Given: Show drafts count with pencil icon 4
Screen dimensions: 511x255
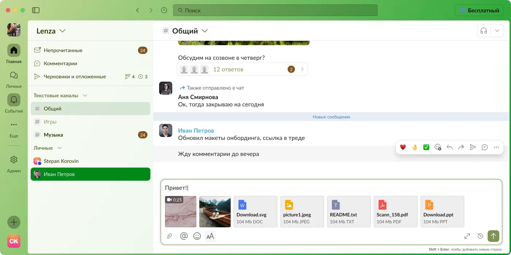Looking at the screenshot, I should pyautogui.click(x=130, y=76).
